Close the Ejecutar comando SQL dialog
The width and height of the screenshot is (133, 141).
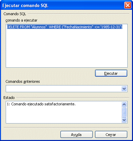(x=128, y=5)
